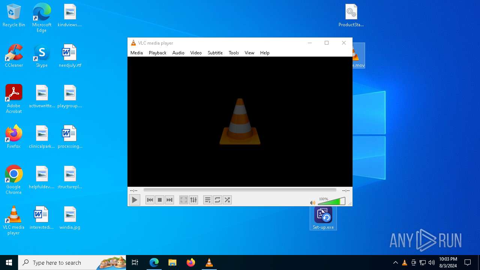Launch Firefox from the taskbar
The width and height of the screenshot is (480, 270).
click(x=191, y=262)
